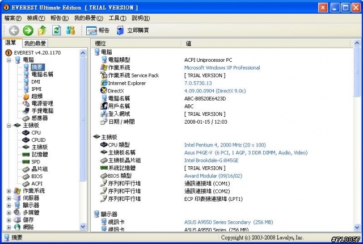Open the IPMI tree node

tap(36, 89)
